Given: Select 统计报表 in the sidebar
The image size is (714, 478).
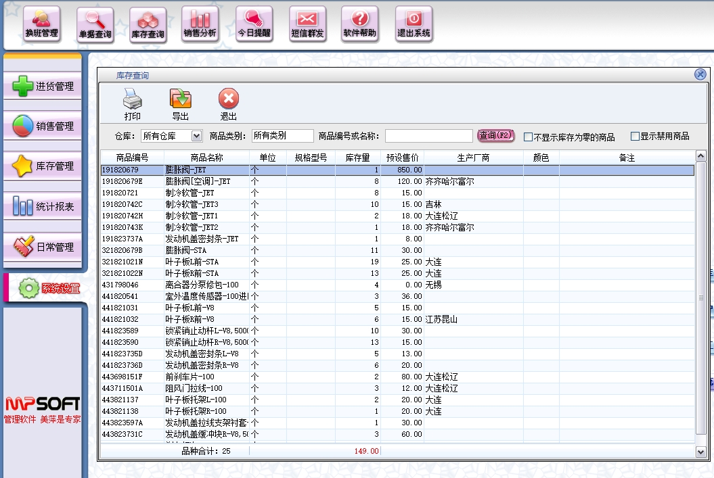Looking at the screenshot, I should point(43,207).
